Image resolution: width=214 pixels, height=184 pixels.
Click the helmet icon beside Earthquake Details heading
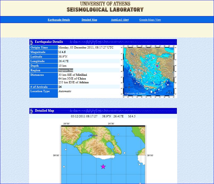click(31, 42)
